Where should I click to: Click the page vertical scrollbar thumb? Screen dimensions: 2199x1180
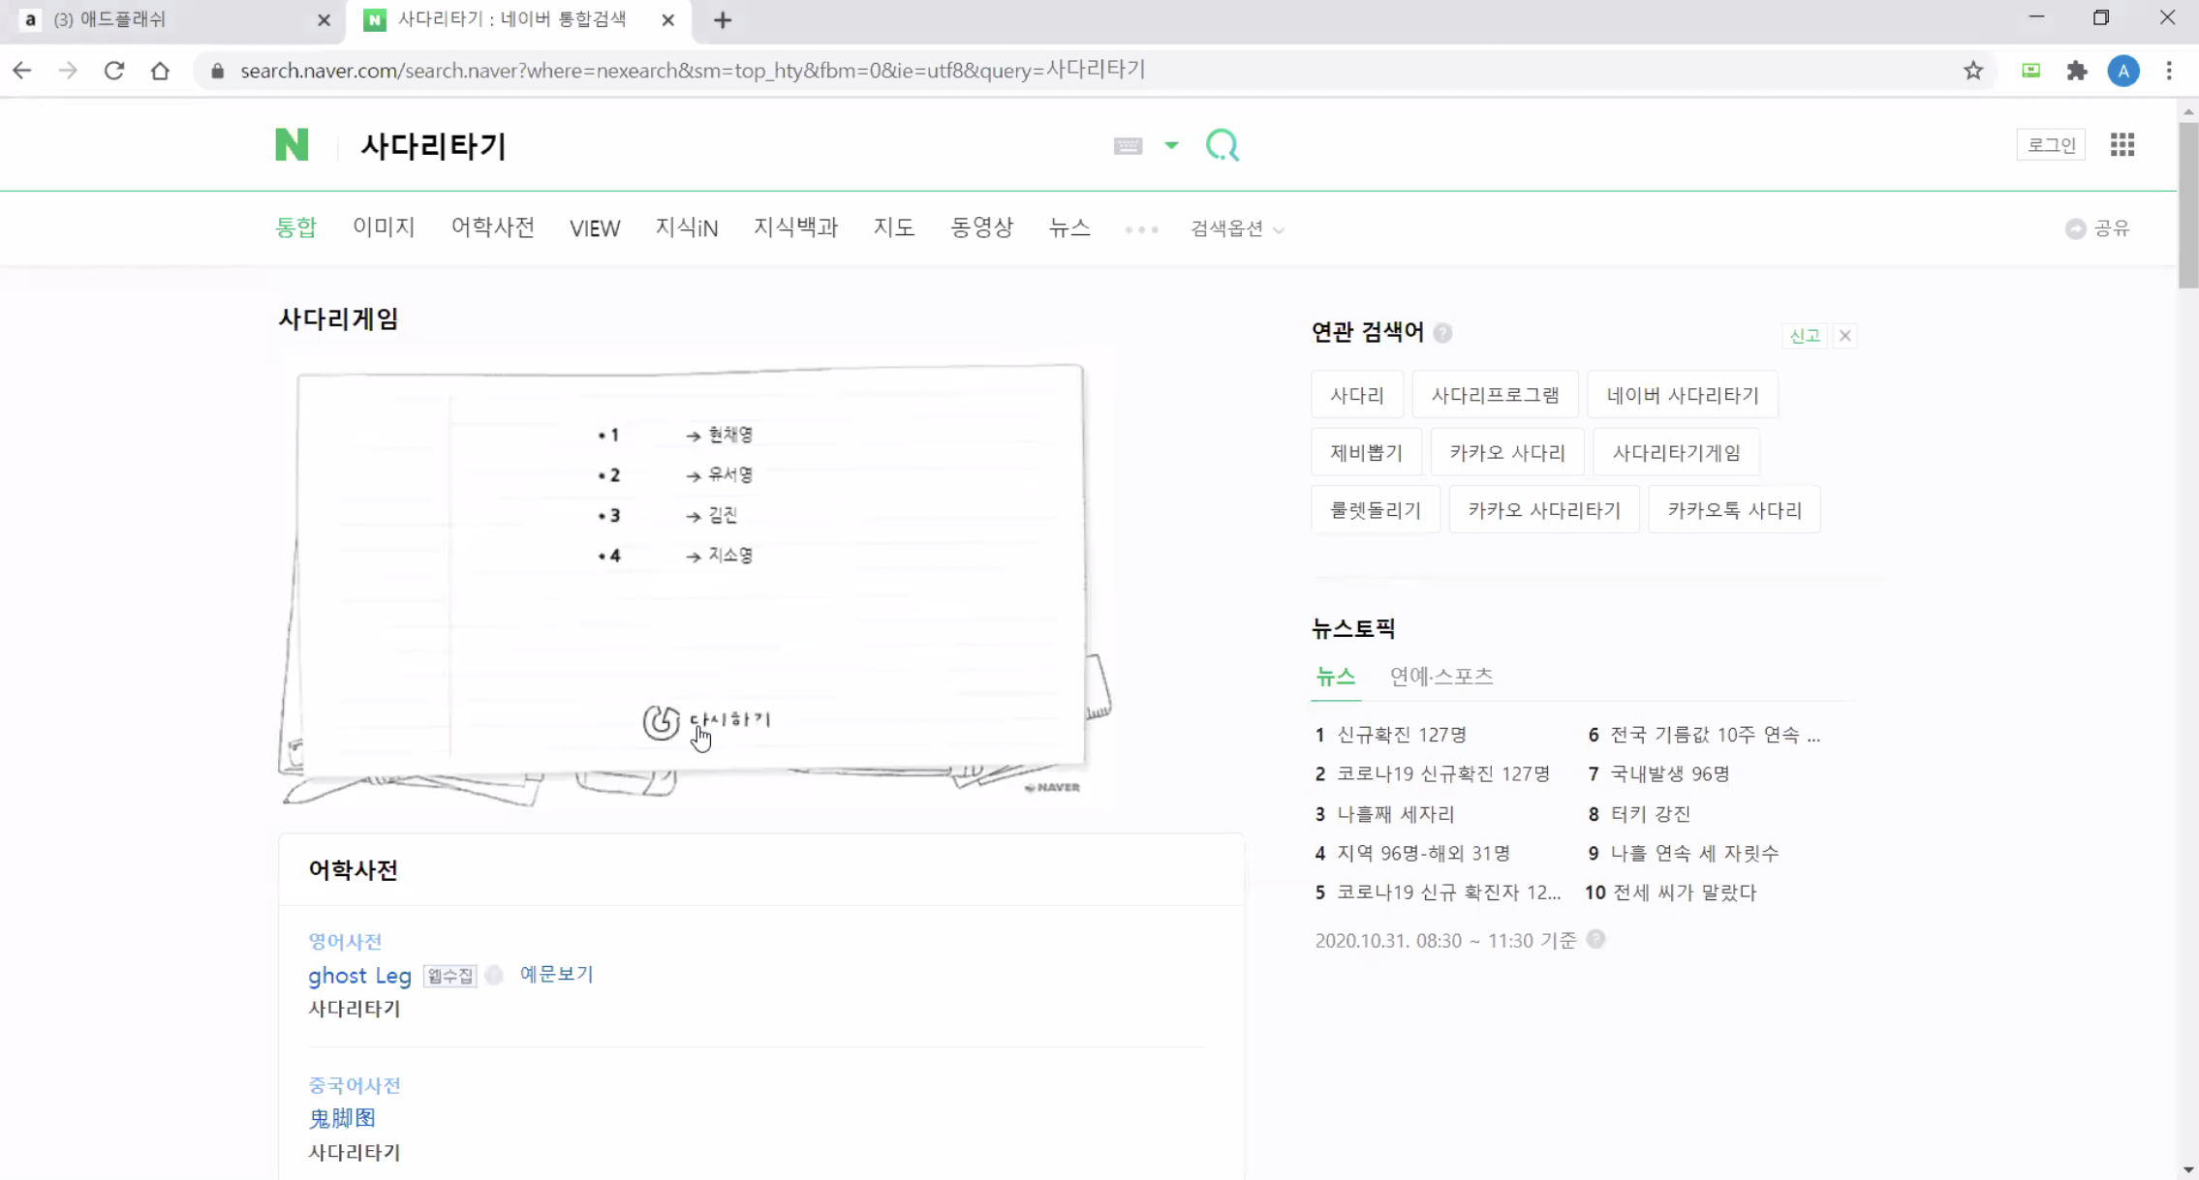pyautogui.click(x=2188, y=203)
